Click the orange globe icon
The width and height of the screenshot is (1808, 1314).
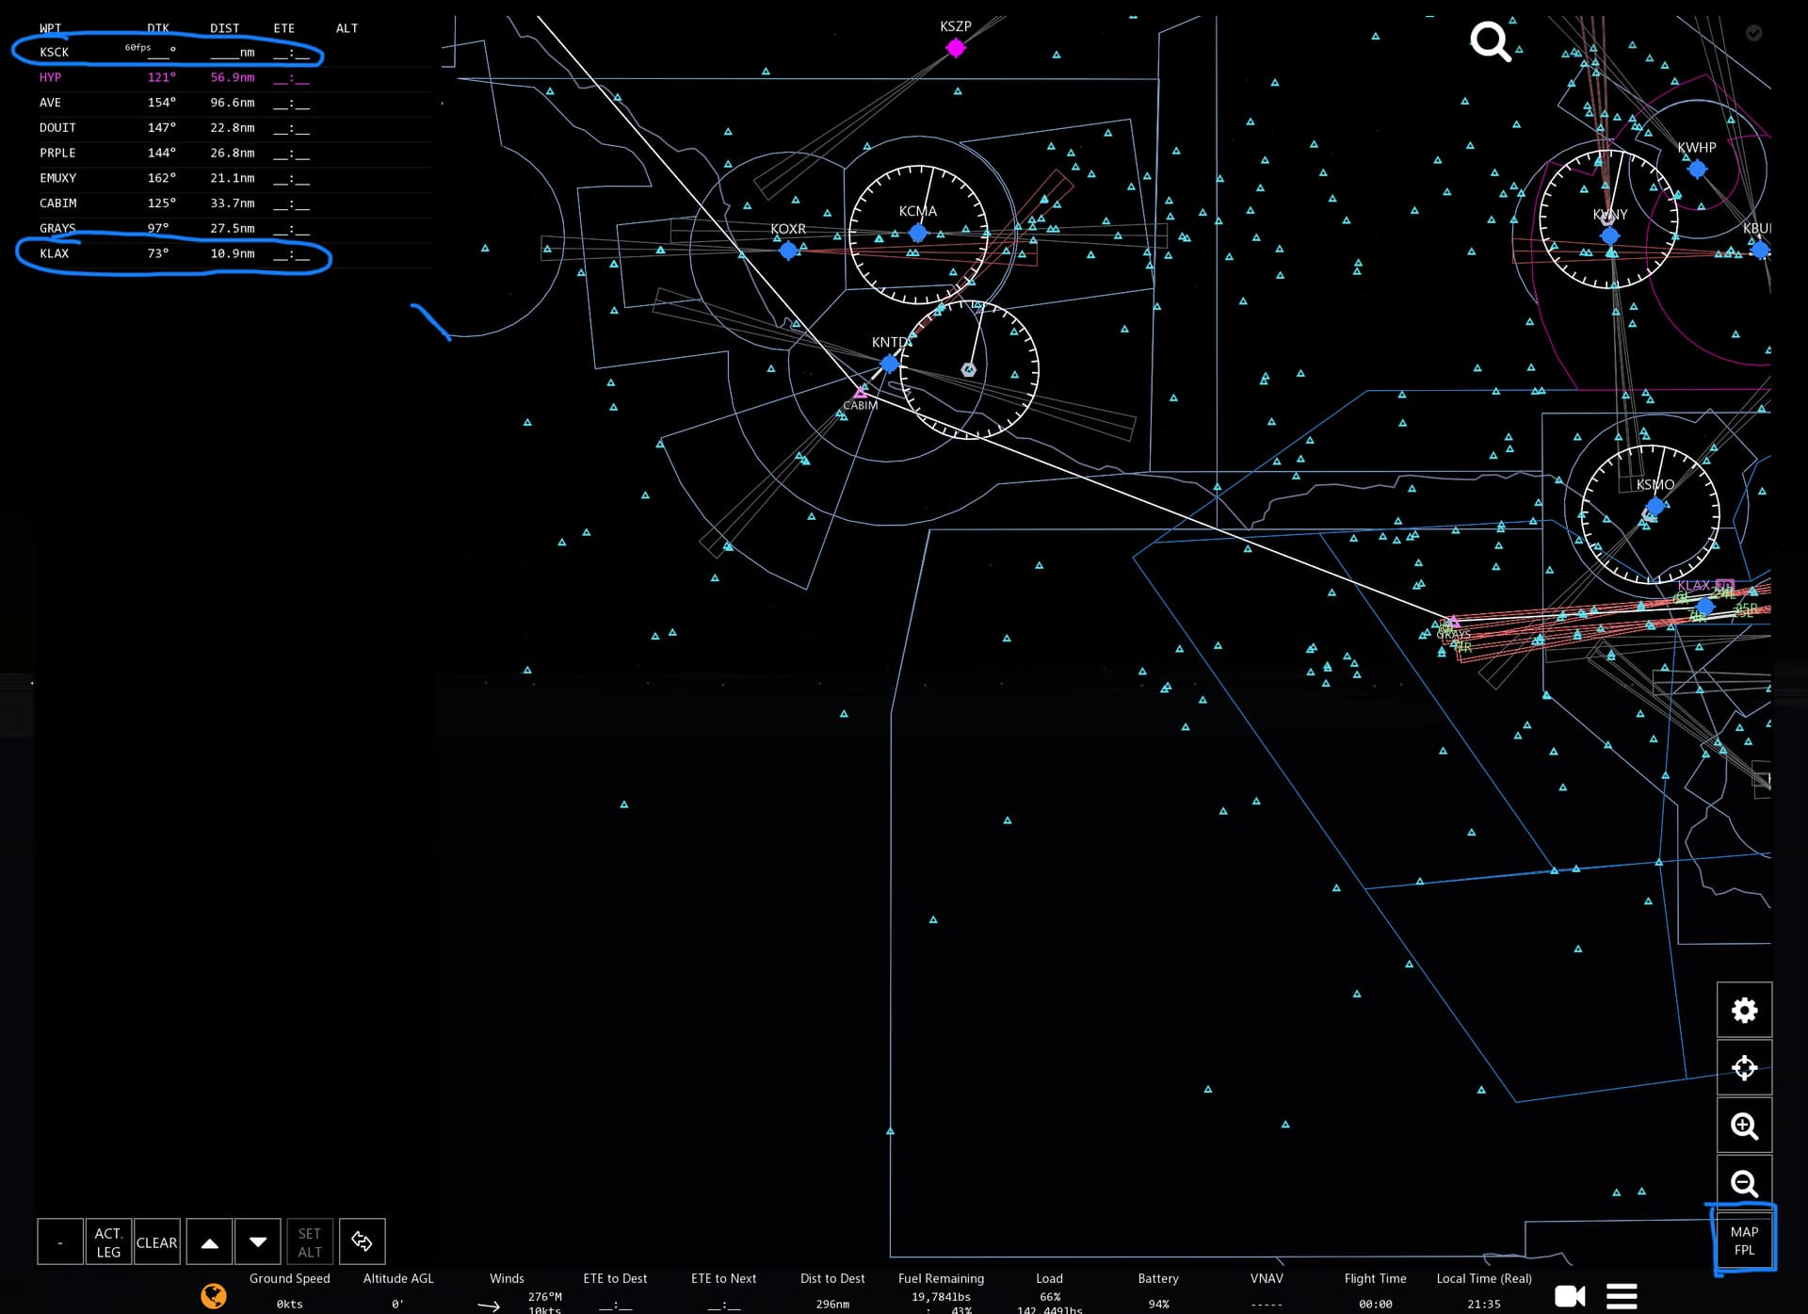[x=214, y=1296]
